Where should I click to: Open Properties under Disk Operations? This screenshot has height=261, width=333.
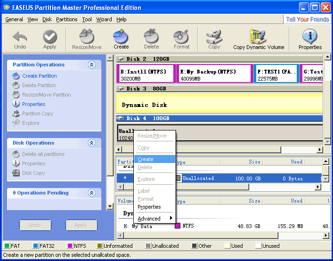34,163
